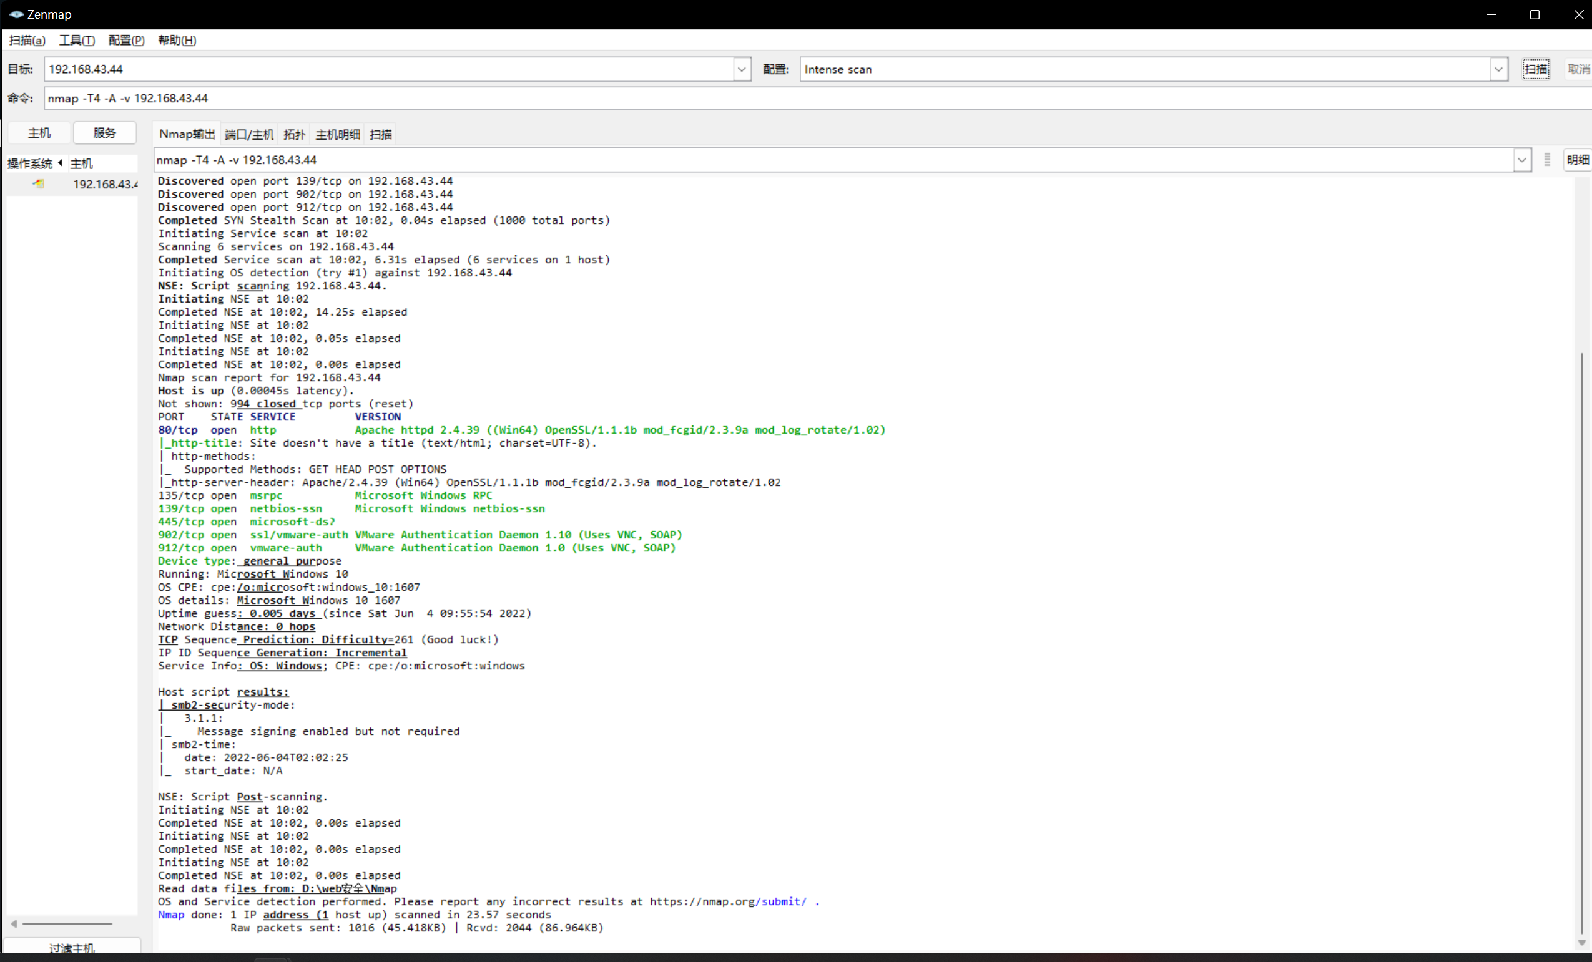Expand the target address dropdown
Image resolution: width=1592 pixels, height=962 pixels.
point(742,69)
